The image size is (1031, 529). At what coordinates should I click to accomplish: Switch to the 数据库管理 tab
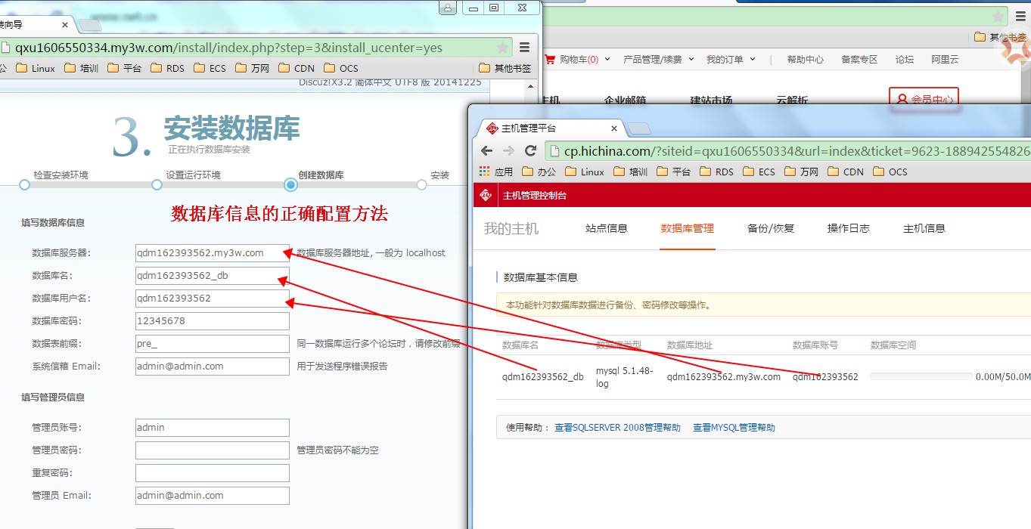point(687,228)
